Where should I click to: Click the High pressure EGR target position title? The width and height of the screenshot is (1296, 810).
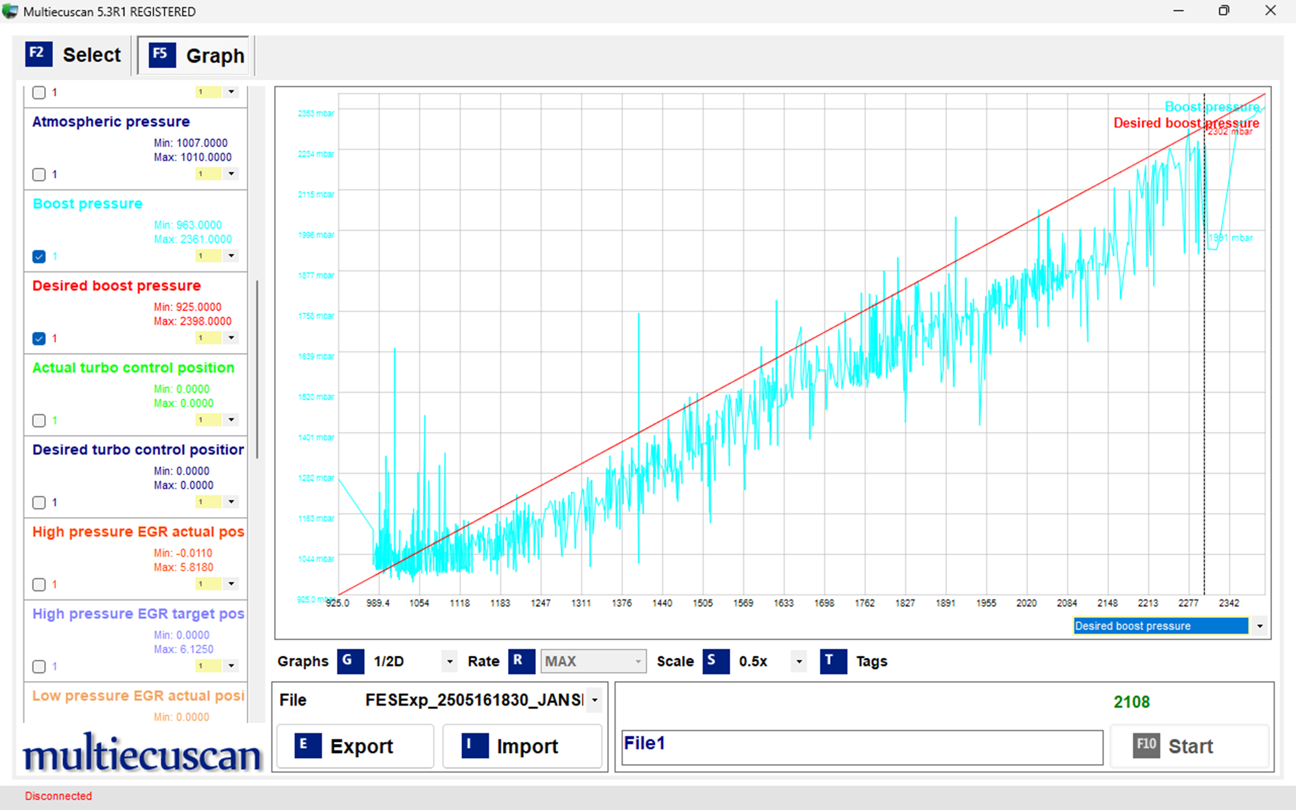(138, 614)
